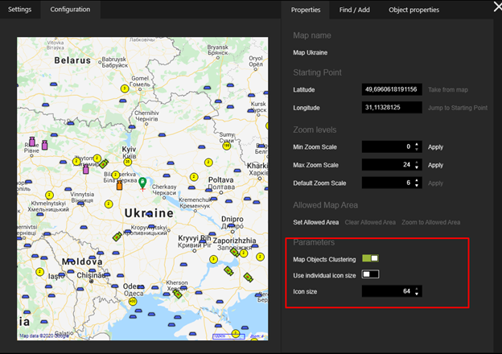Close the configuration window with X
Screen dimensions: 502x354
pyautogui.click(x=497, y=6)
